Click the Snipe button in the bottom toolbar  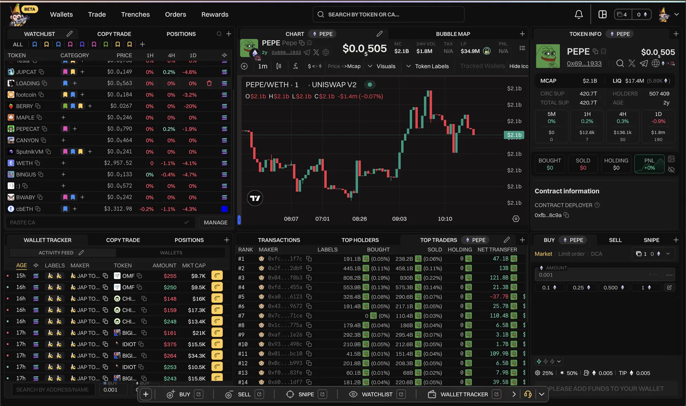tap(306, 394)
